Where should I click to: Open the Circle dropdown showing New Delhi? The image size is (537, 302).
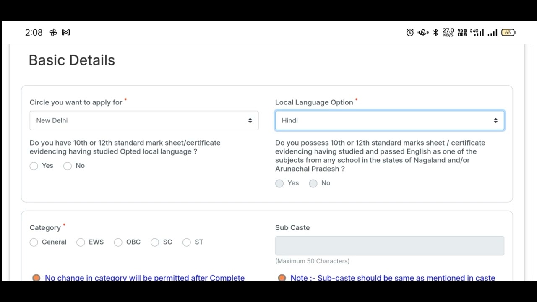(x=144, y=121)
